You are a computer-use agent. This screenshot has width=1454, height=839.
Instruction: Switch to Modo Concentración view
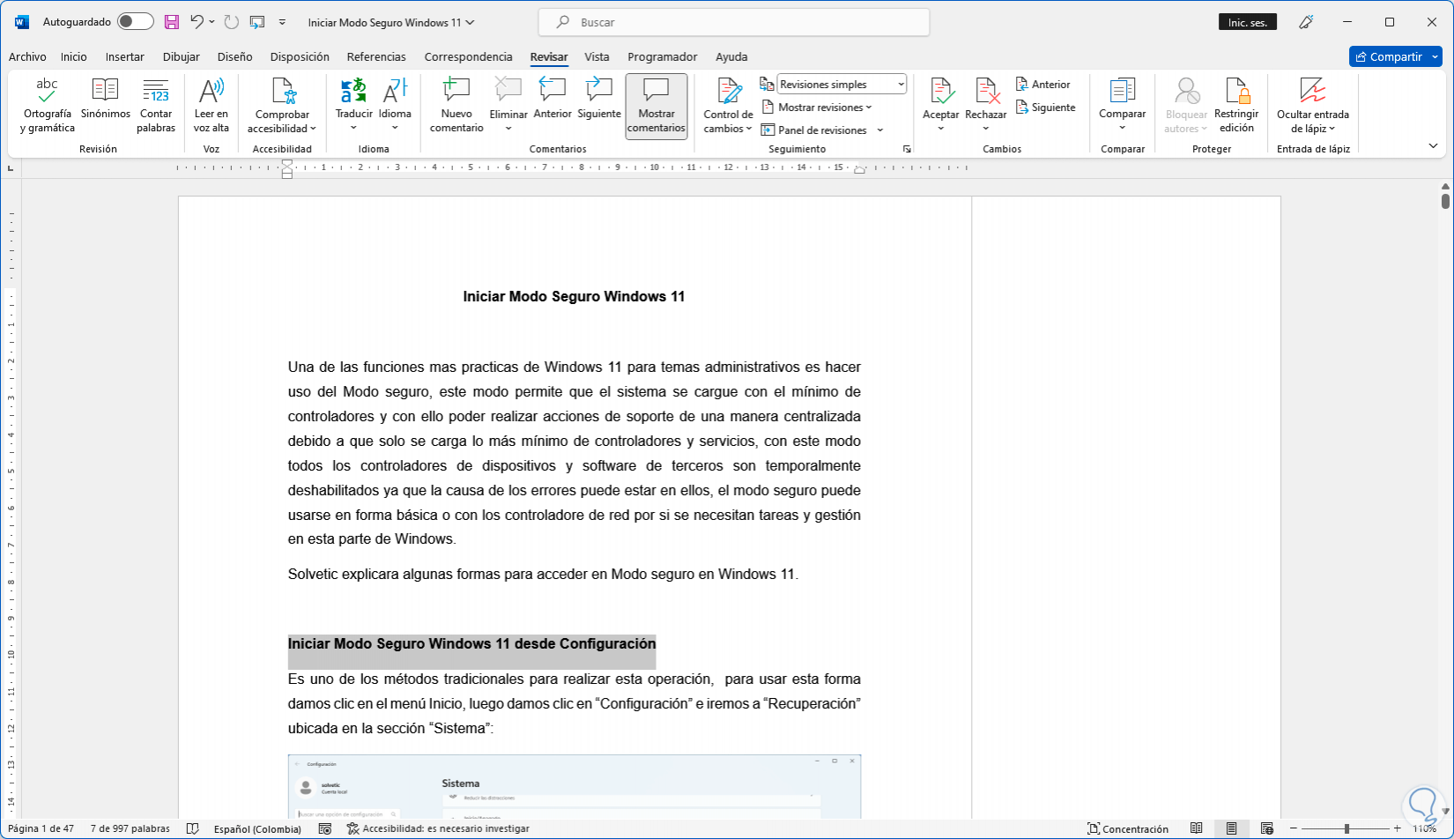point(1127,828)
